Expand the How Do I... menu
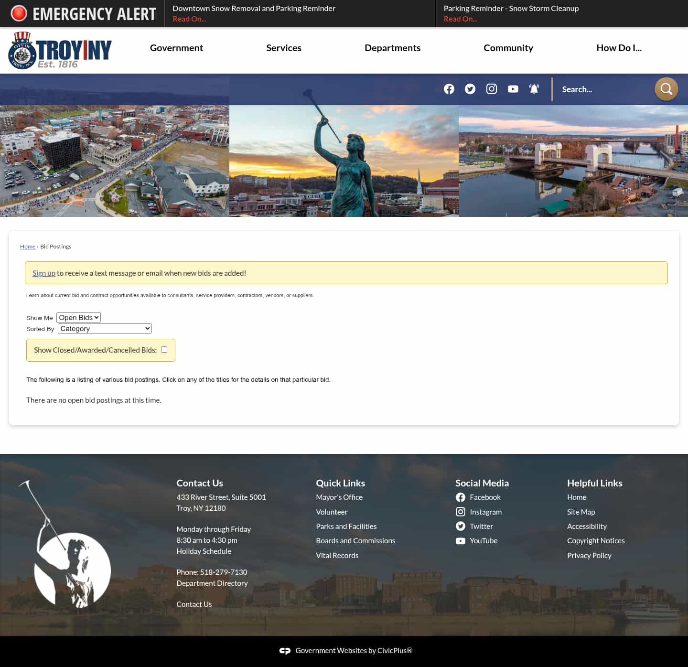This screenshot has width=688, height=667. [619, 48]
